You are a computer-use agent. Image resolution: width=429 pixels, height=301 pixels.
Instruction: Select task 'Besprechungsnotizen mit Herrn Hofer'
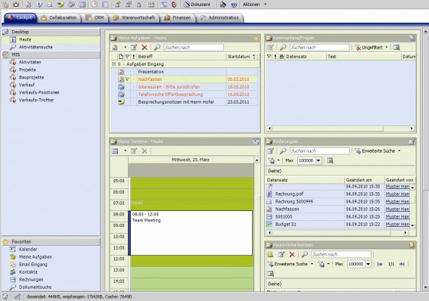coord(185,102)
